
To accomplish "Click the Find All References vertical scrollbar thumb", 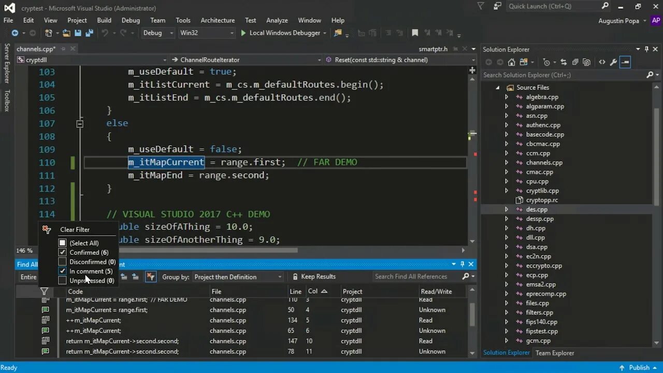I will click(x=472, y=314).
